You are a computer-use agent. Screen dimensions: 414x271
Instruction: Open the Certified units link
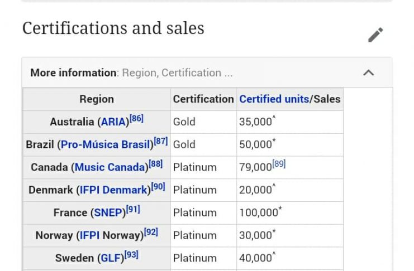274,99
